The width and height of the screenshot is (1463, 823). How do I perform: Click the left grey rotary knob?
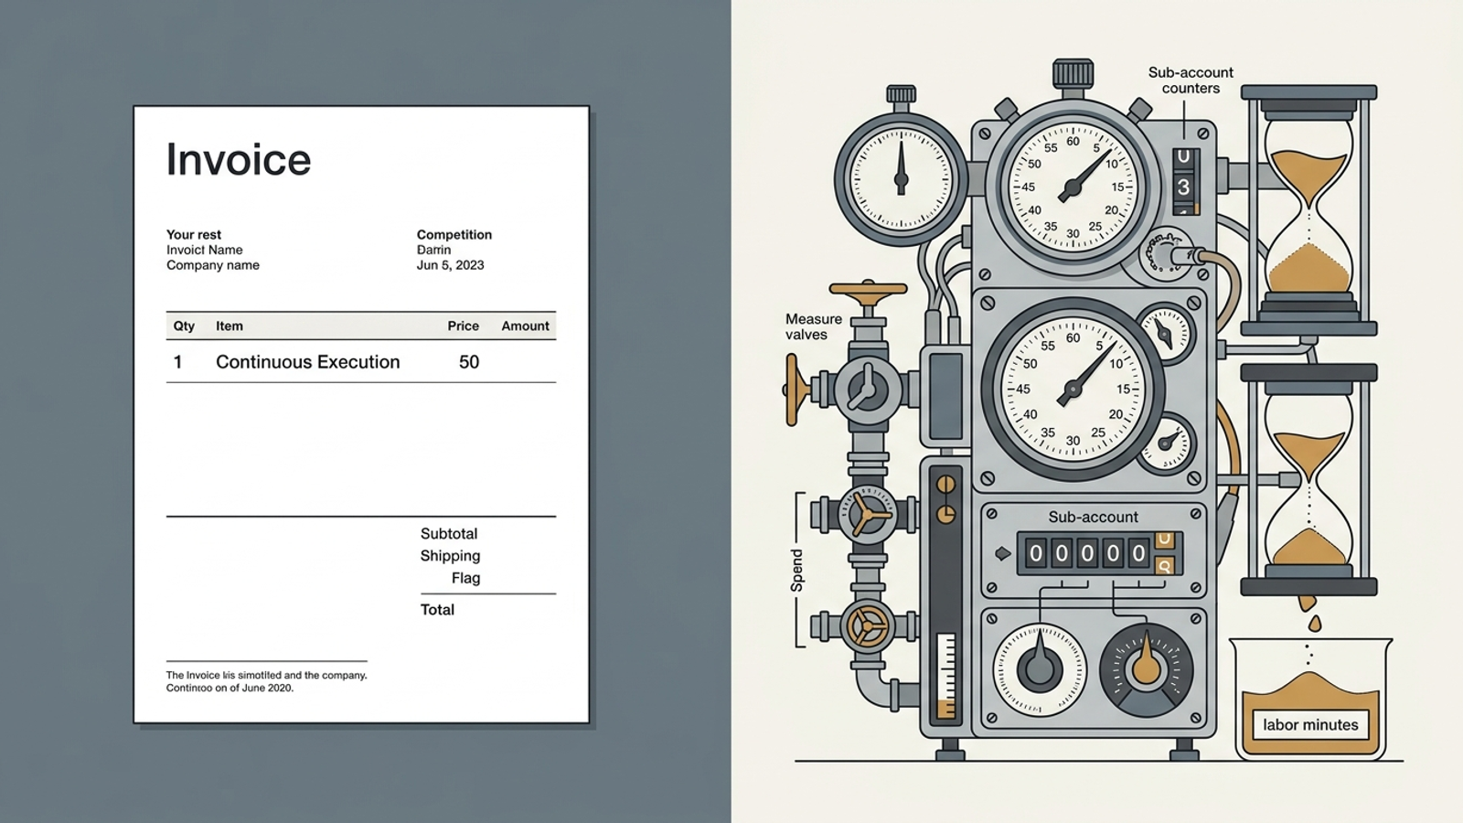(x=1039, y=669)
